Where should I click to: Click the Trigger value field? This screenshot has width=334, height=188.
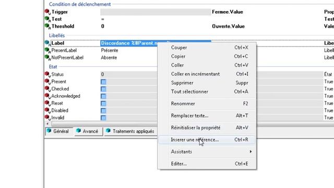[x=156, y=12]
